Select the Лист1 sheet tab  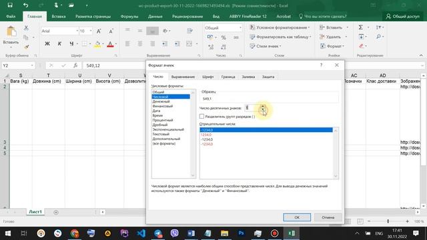pos(35,212)
